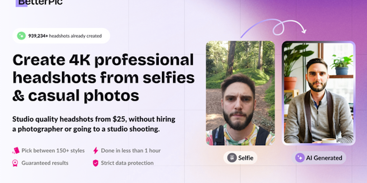Click the pink styles card icon
Viewport: 367px width, 183px height.
click(16, 150)
